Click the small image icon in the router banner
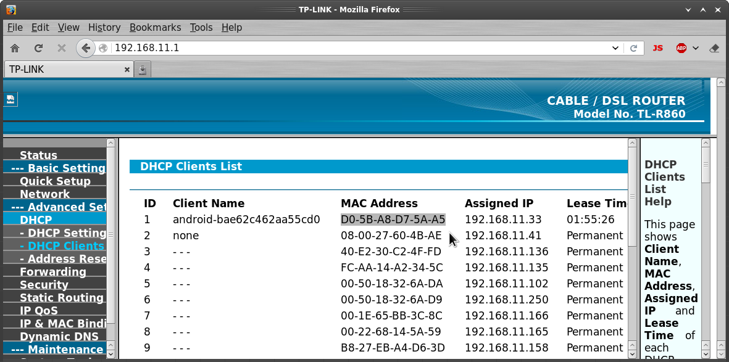The height and width of the screenshot is (362, 729). 11,99
